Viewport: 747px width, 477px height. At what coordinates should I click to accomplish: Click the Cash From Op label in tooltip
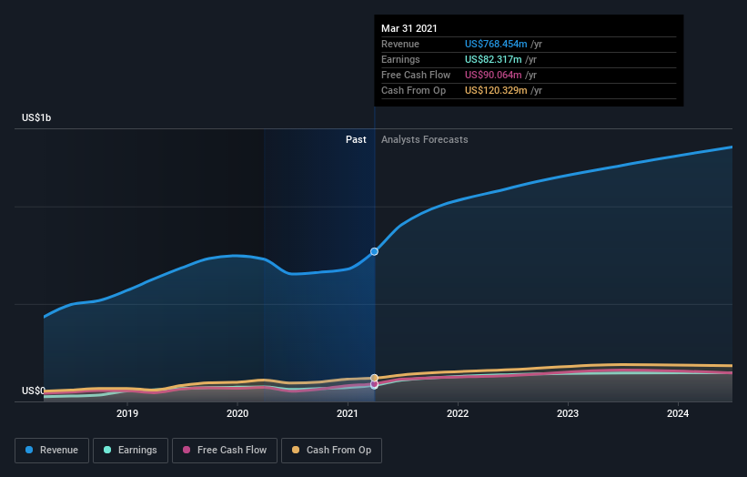coord(413,90)
